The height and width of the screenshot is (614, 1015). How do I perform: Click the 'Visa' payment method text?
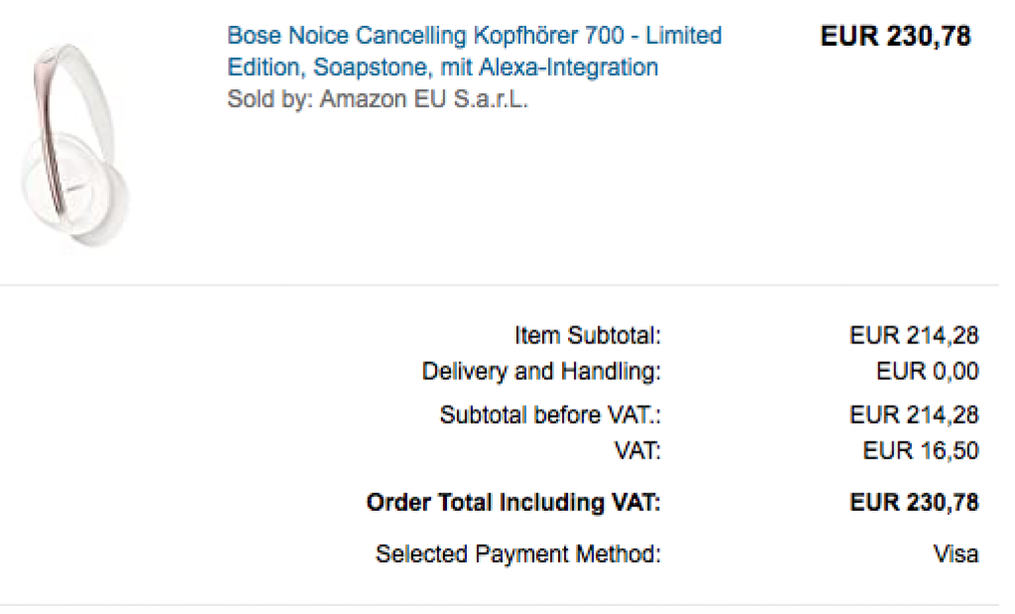coord(956,554)
